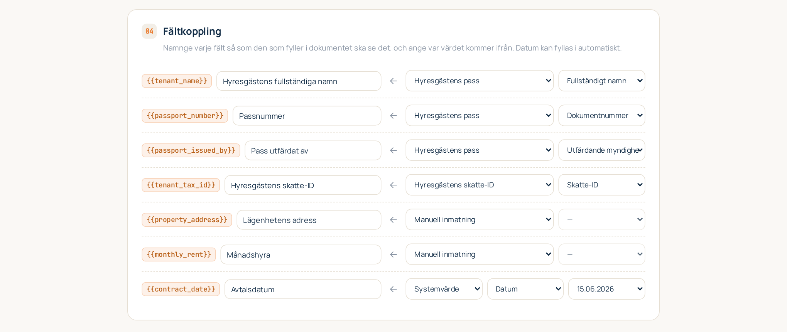787x332 pixels.
Task: Click the 'Pass utfärdat av' input field
Action: pyautogui.click(x=313, y=150)
